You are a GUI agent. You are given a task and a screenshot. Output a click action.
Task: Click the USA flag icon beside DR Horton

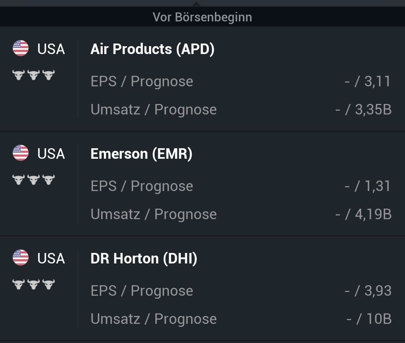(21, 258)
